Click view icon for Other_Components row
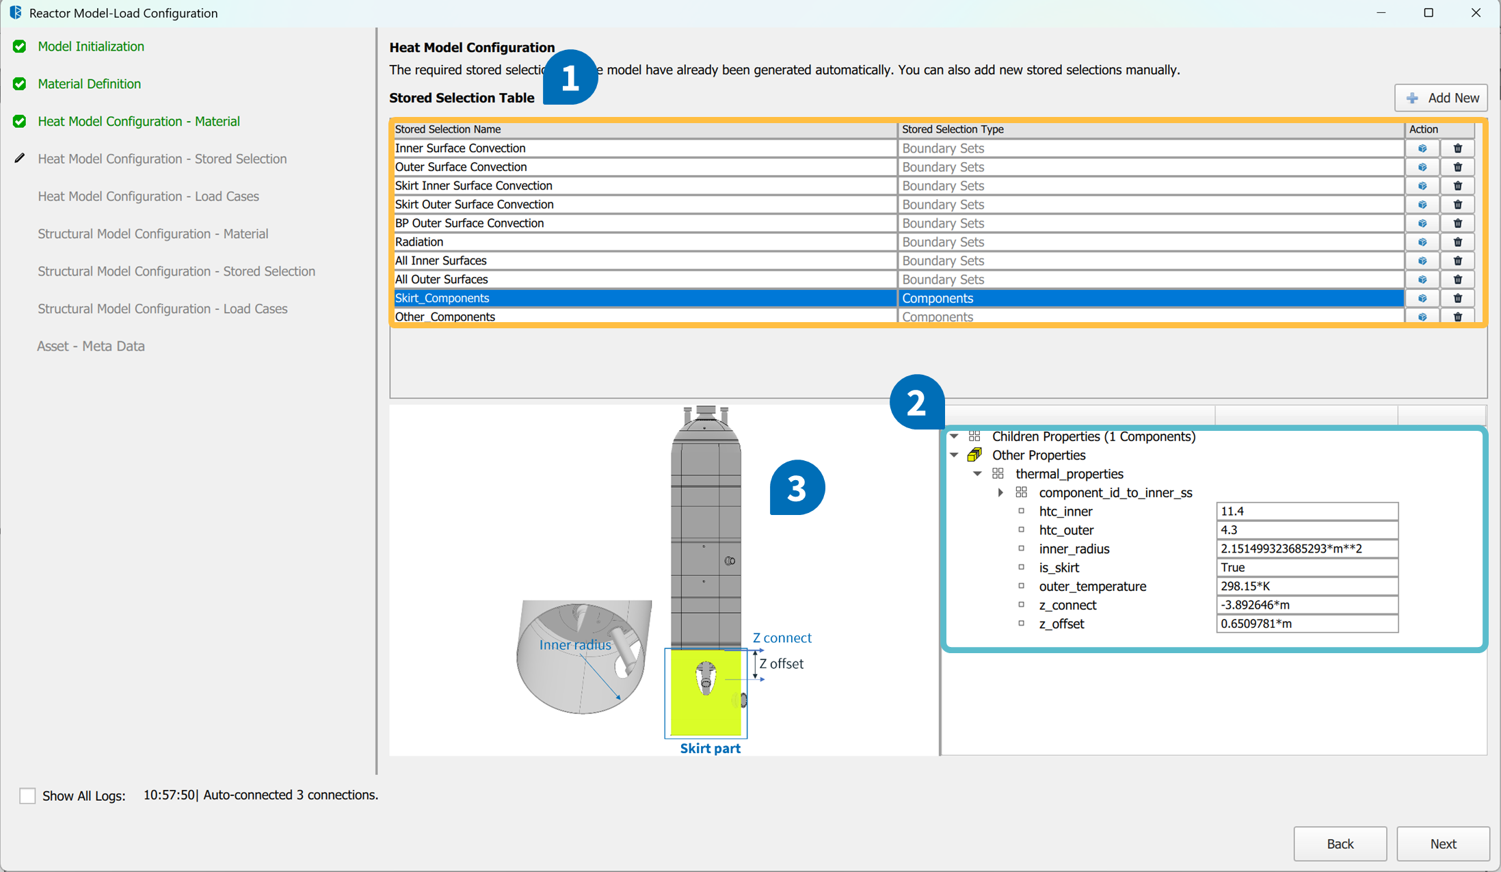The height and width of the screenshot is (872, 1501). 1422,317
